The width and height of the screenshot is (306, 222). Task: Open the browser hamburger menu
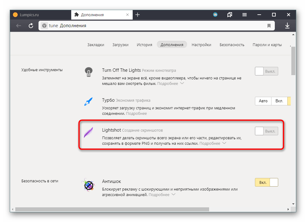click(x=245, y=15)
